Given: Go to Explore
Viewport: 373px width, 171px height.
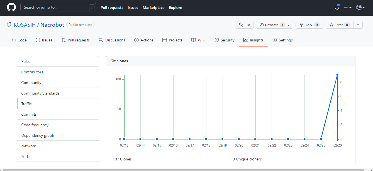Looking at the screenshot, I should tap(175, 8).
